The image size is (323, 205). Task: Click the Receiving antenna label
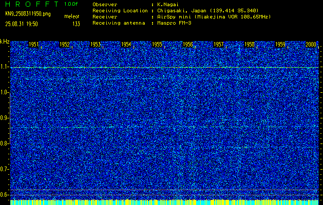coord(119,23)
